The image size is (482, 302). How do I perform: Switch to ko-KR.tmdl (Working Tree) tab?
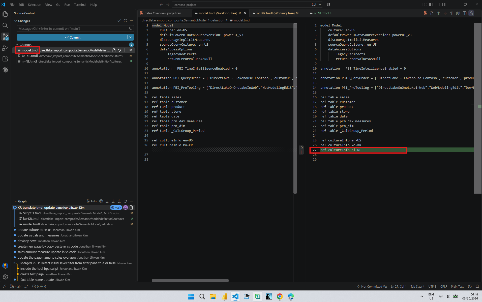point(276,13)
